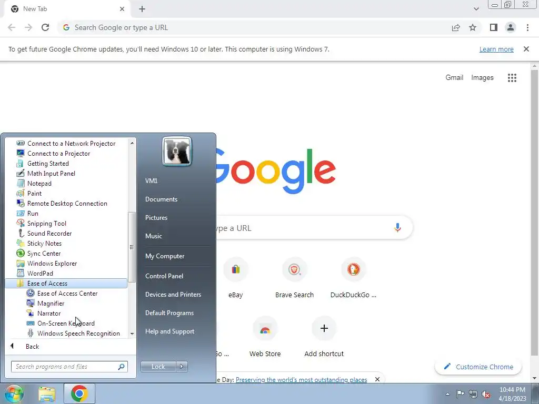Screen dimensions: 539x404
Task: Click the network tray icon
Action: point(473,394)
